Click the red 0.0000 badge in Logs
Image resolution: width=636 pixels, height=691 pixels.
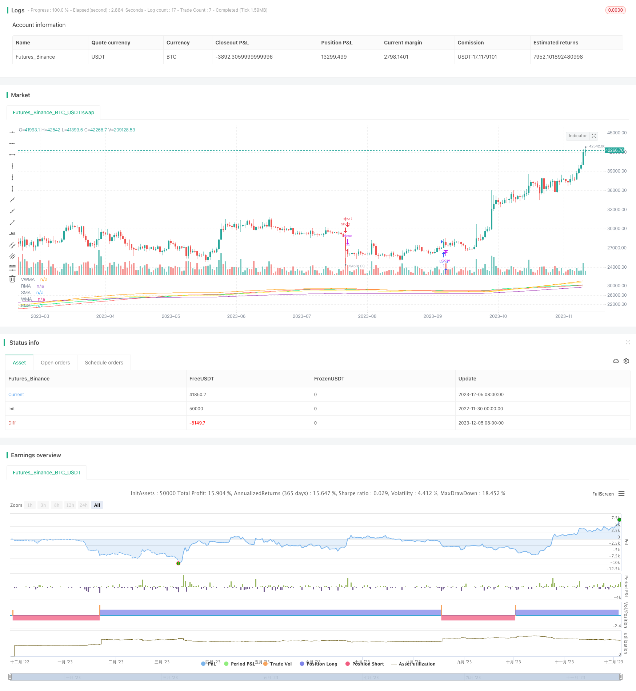[615, 10]
